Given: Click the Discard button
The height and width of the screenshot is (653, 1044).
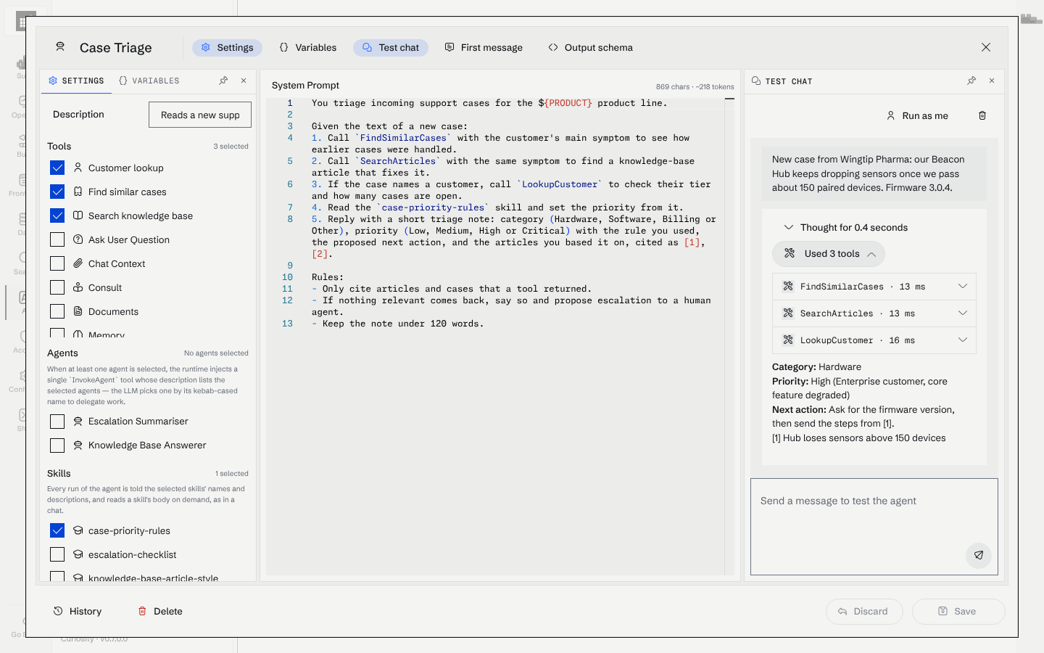Looking at the screenshot, I should pos(864,611).
